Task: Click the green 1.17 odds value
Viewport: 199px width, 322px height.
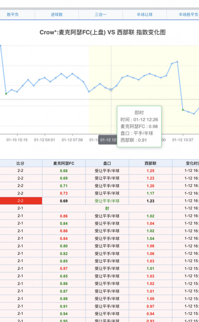Action: pos(150,193)
